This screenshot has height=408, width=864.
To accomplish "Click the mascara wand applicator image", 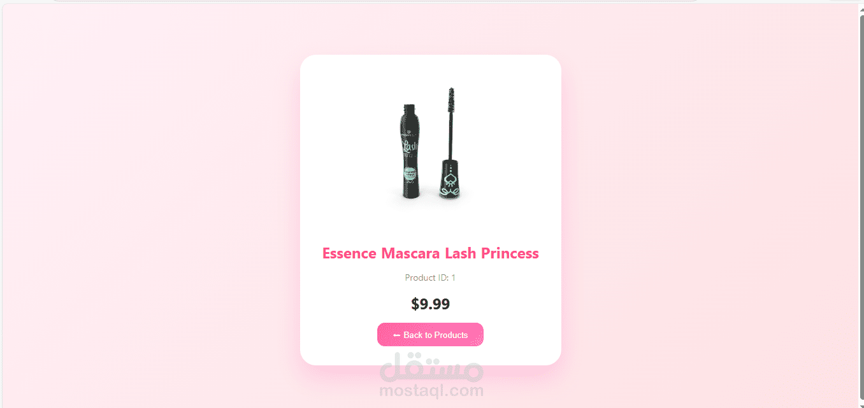I will (x=451, y=143).
